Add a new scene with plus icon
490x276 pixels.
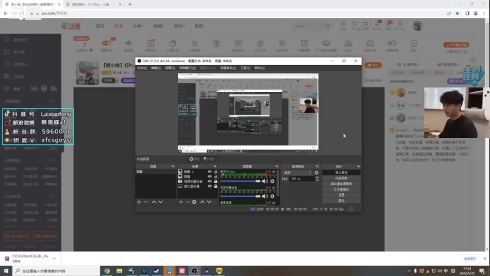[139, 202]
